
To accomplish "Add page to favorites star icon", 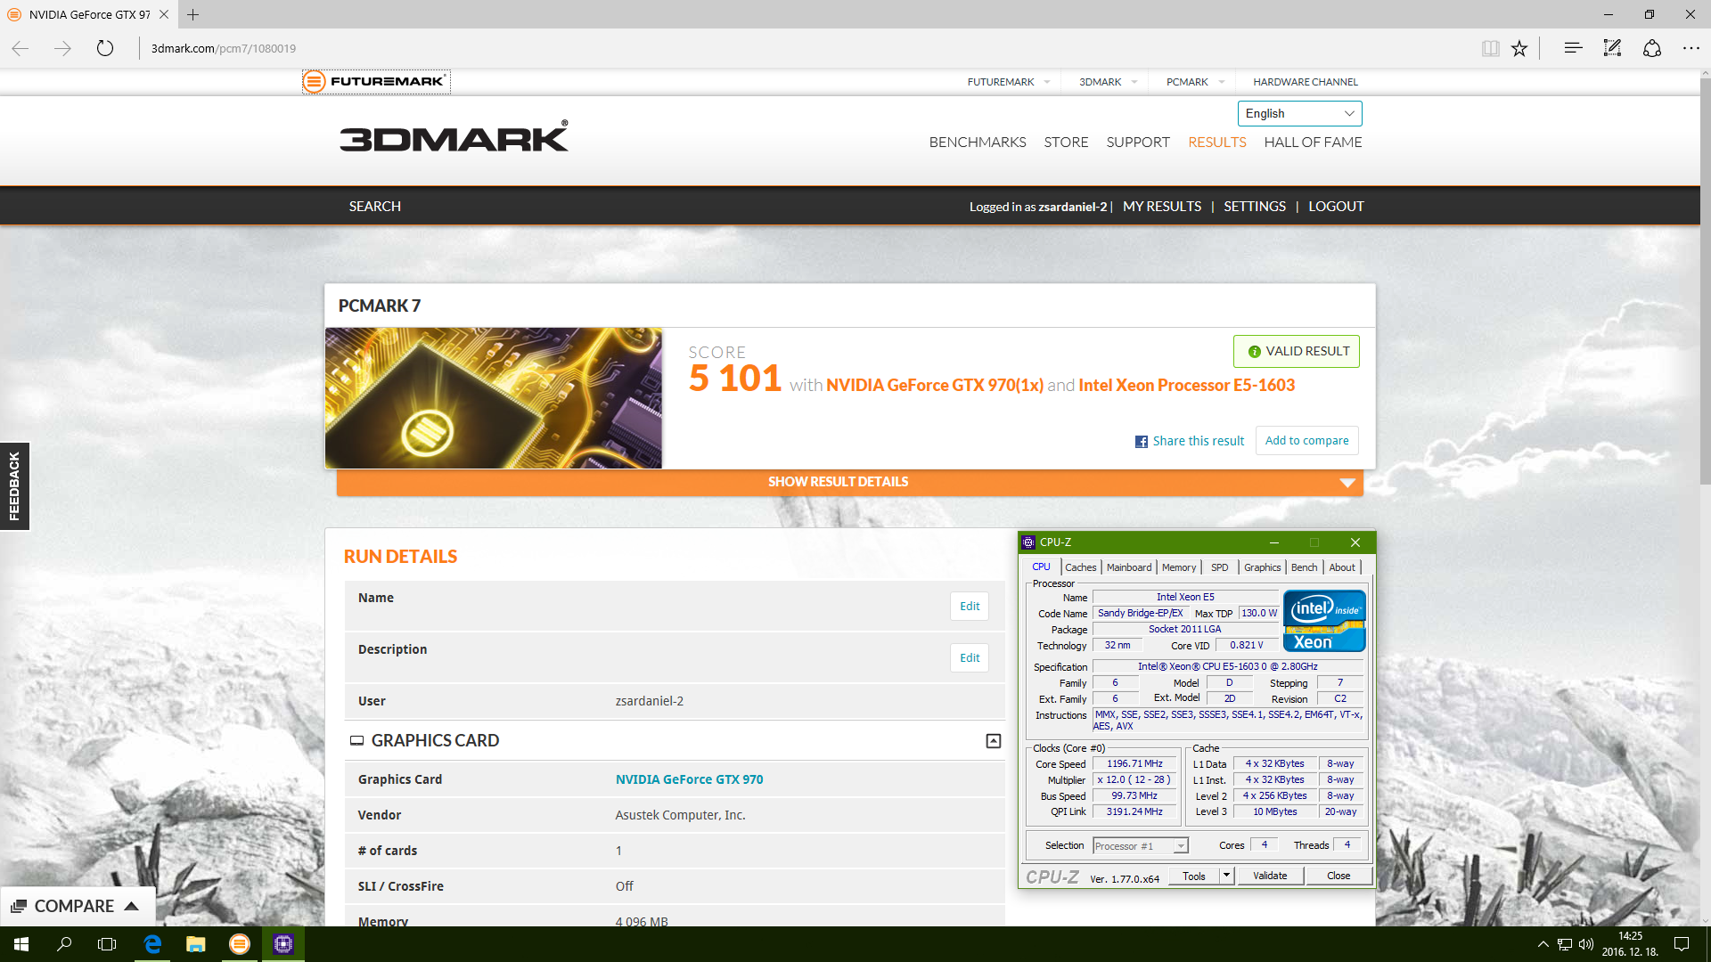I will point(1519,48).
